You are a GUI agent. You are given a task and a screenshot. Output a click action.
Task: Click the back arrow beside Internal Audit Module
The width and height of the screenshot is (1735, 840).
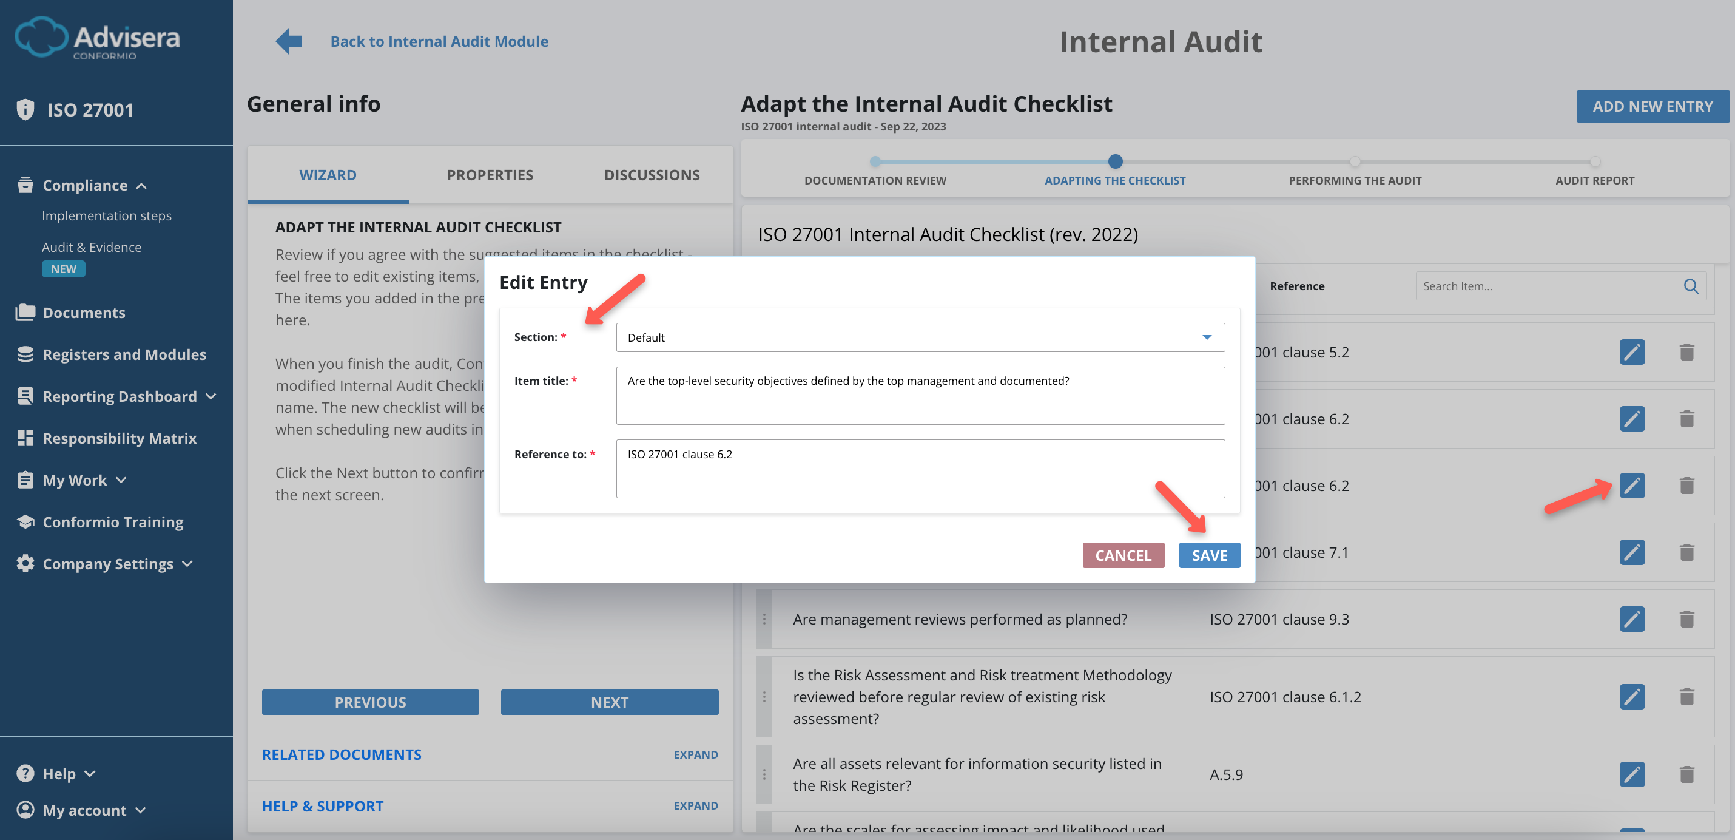point(288,41)
